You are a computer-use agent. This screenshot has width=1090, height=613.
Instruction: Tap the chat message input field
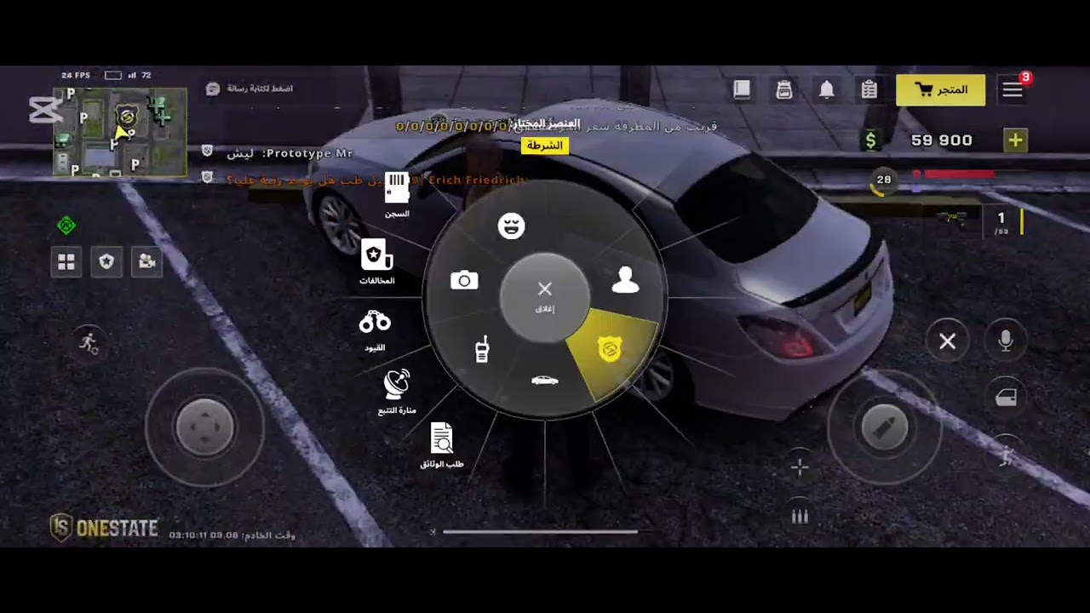(x=250, y=89)
